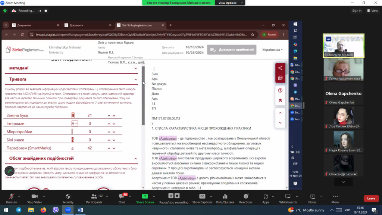Toggle the Парафрази (SmartMarks) highlight marker
Viewport: 382px width, 215px height.
point(73,148)
